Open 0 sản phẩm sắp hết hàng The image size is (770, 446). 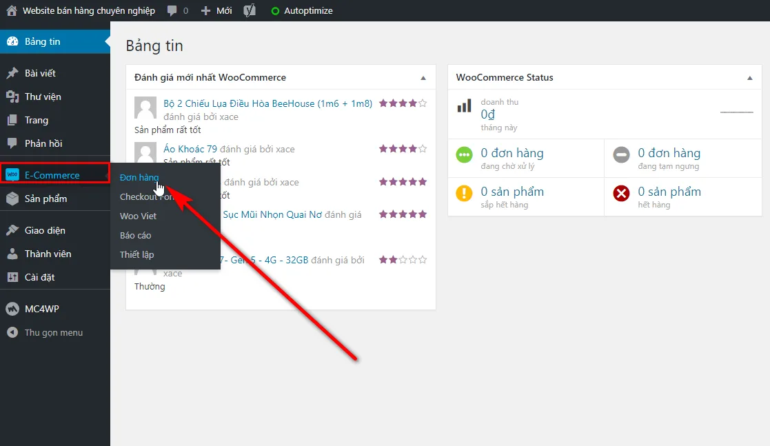pyautogui.click(x=512, y=196)
